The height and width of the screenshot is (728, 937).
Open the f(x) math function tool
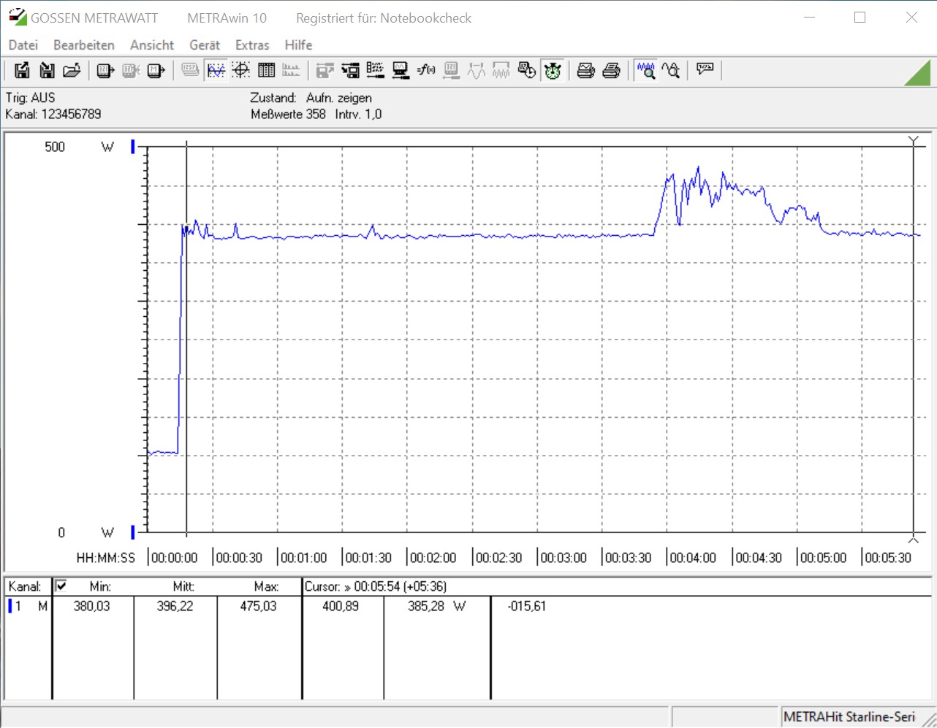coord(426,70)
